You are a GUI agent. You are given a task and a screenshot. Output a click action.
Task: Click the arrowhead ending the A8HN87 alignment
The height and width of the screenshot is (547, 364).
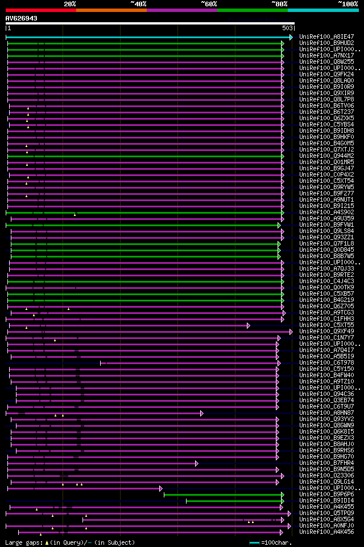202,414
